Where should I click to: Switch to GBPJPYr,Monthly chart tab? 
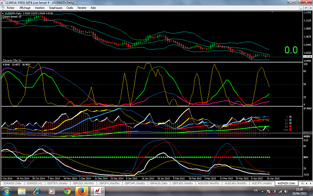click(x=109, y=183)
